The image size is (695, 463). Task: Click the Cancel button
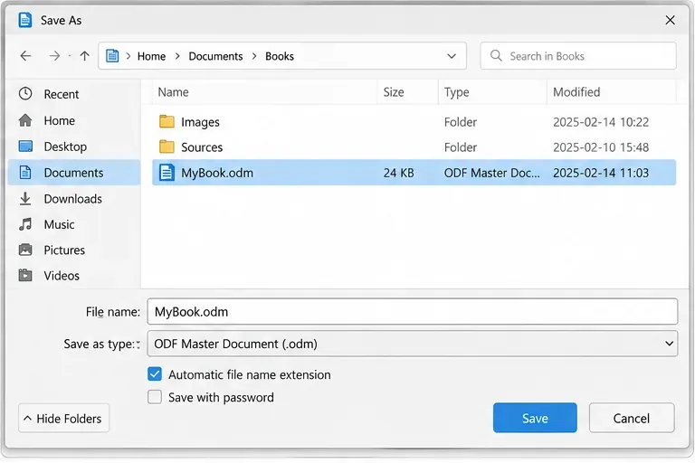pyautogui.click(x=632, y=418)
